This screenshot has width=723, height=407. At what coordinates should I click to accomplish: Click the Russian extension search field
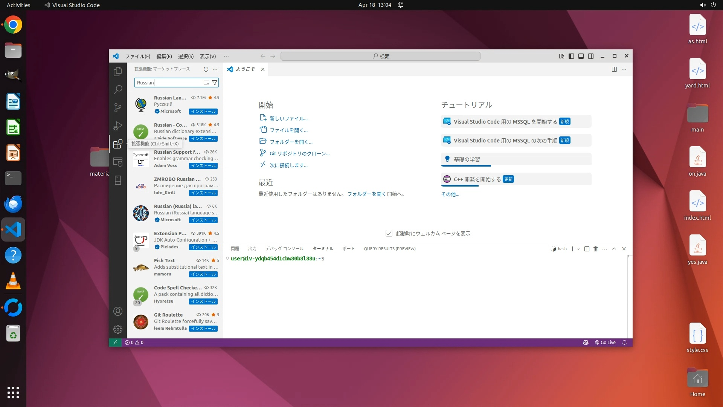pos(168,83)
